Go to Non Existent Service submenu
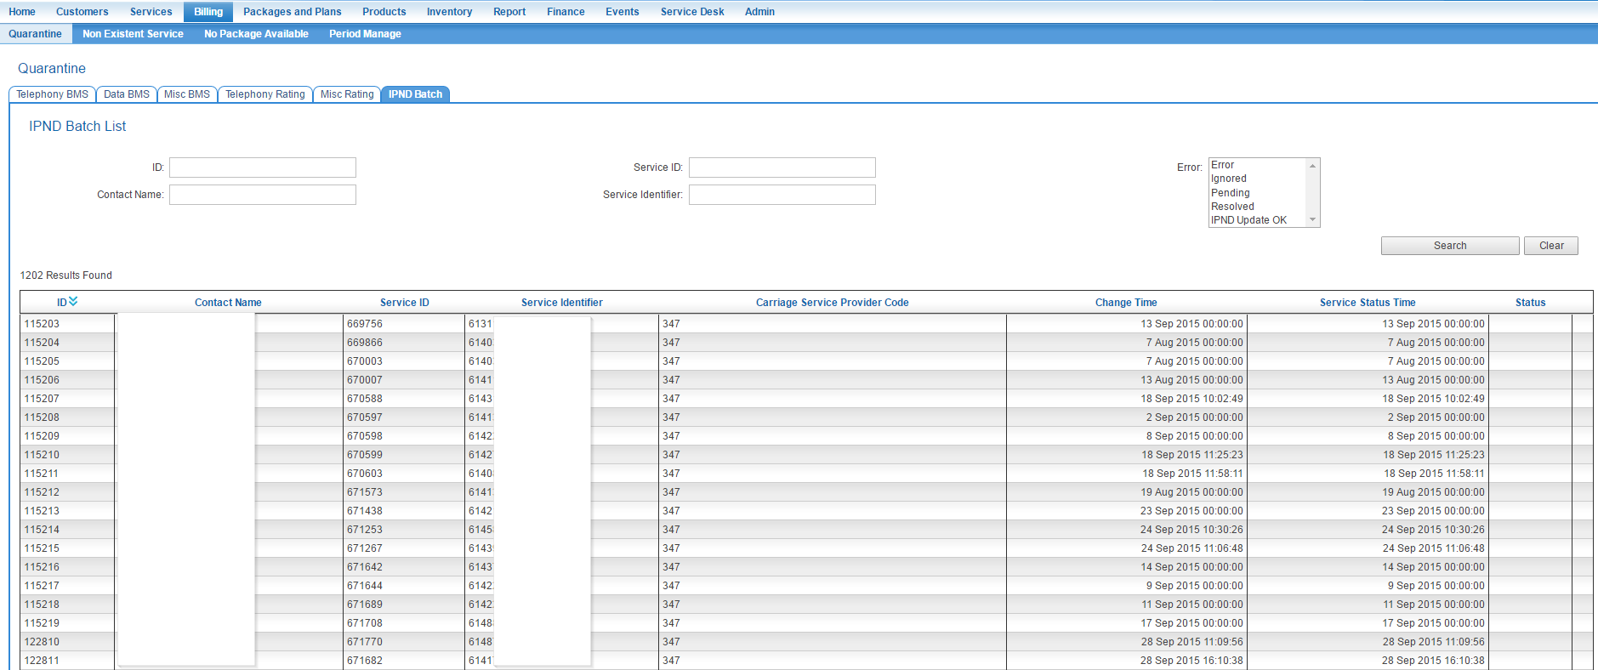Screen dimensions: 1598x670 [133, 34]
